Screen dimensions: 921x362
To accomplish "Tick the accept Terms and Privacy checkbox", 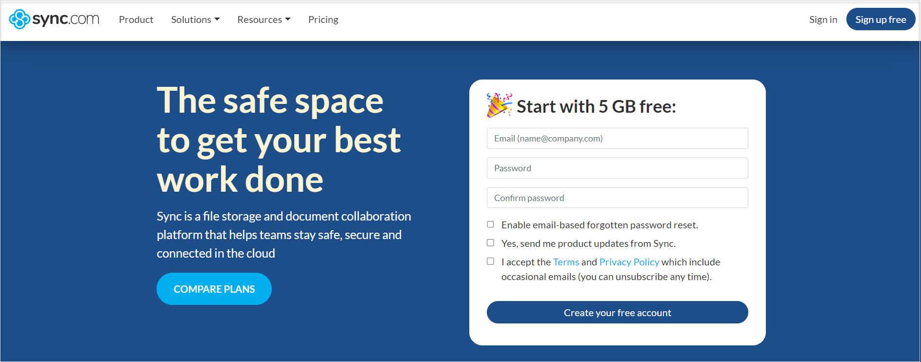I will click(x=490, y=261).
